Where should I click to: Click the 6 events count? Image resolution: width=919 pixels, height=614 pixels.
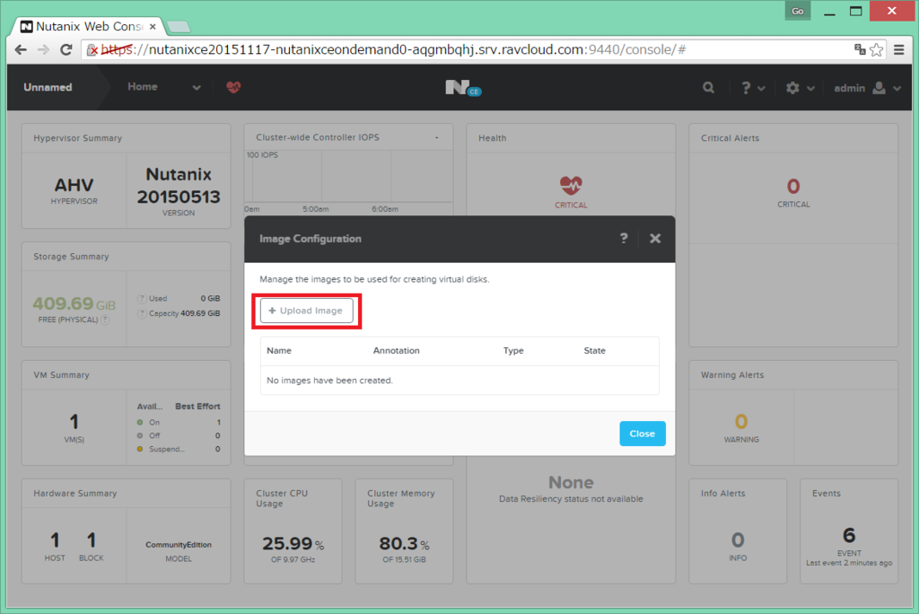tap(849, 535)
